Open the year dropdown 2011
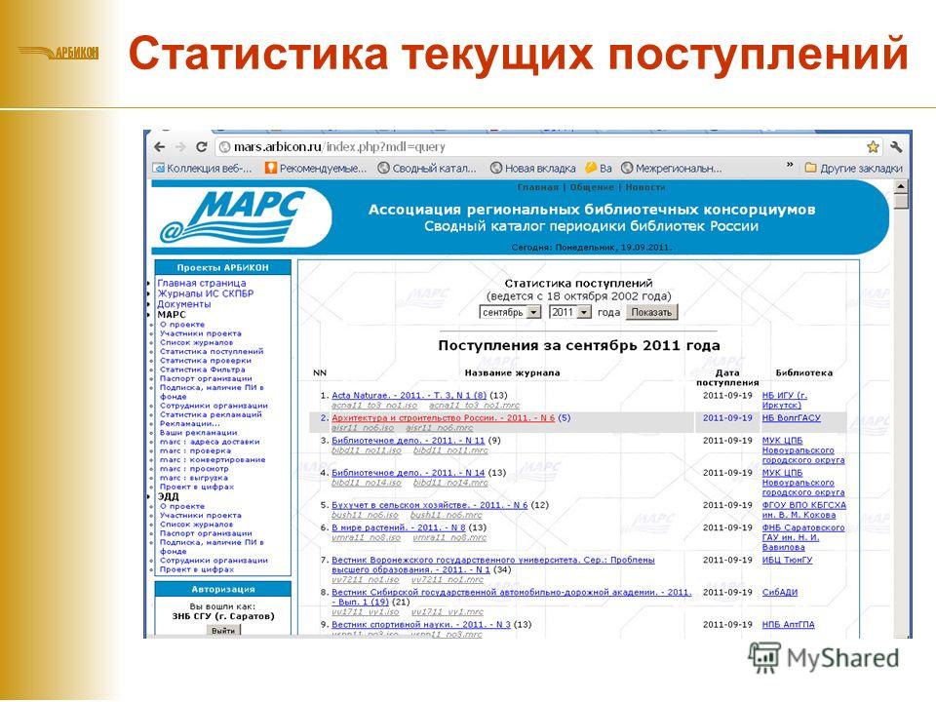The width and height of the screenshot is (936, 702). pyautogui.click(x=570, y=312)
